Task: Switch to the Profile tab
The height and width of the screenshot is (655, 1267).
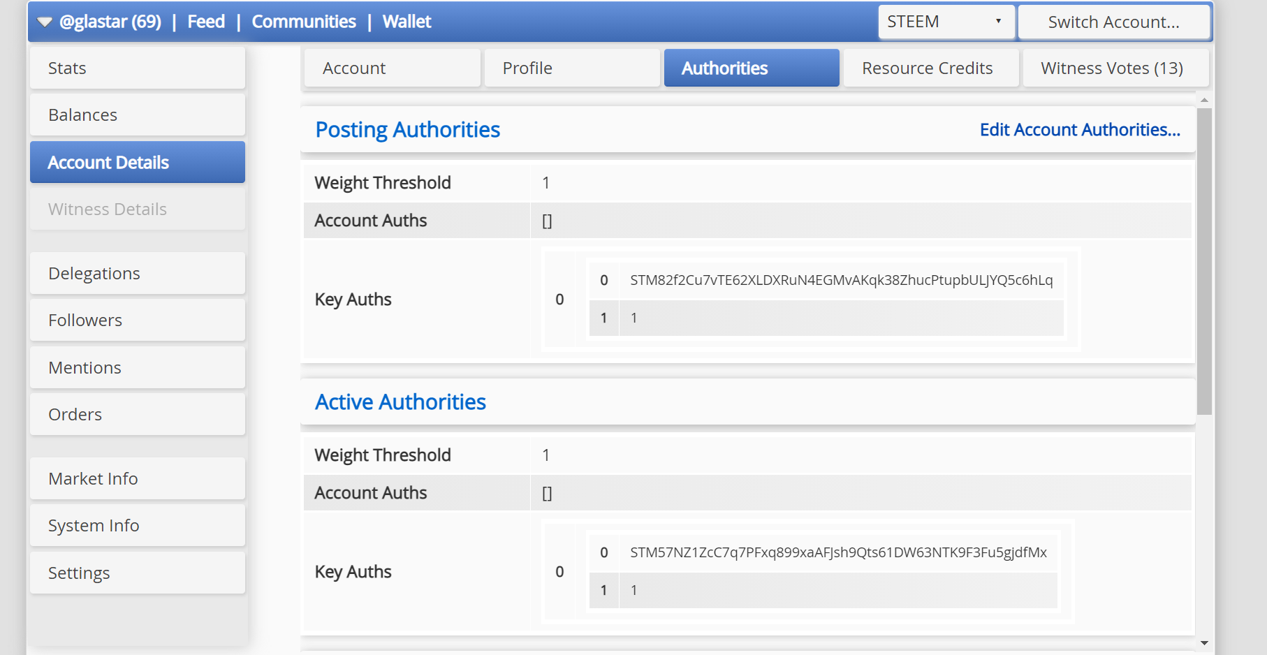Action: 571,68
